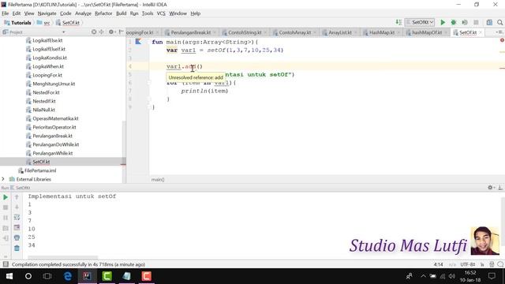Image resolution: width=505 pixels, height=284 pixels.
Task: Close the SetOf.kt editor tab
Action: point(481,32)
